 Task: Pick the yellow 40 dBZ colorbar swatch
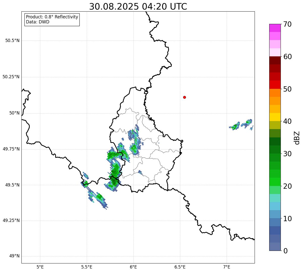click(275, 117)
